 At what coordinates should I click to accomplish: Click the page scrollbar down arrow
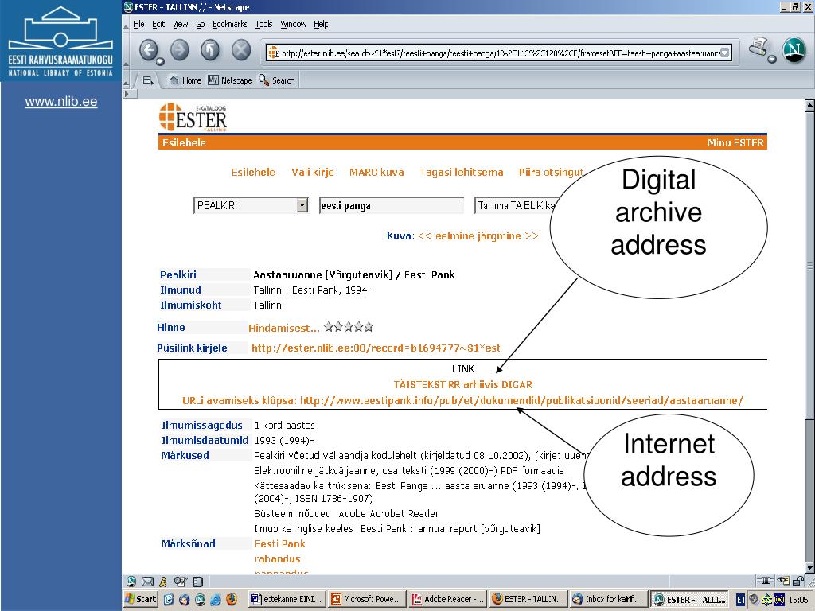[x=809, y=568]
